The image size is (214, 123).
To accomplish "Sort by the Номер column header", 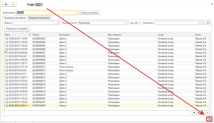I will click(45, 35).
